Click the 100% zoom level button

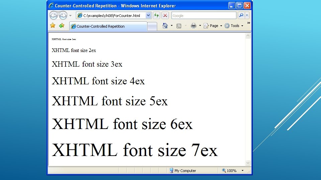pyautogui.click(x=229, y=171)
